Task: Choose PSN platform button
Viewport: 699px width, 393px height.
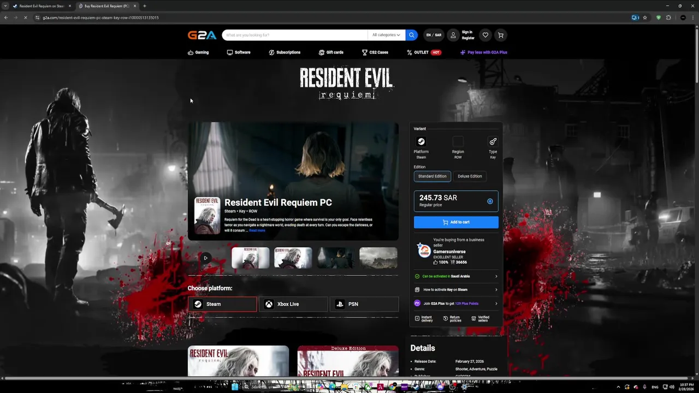Action: tap(364, 304)
